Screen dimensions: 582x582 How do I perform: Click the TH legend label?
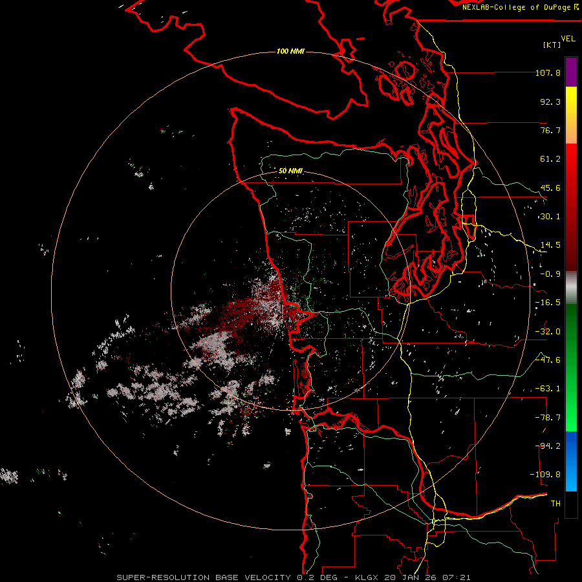point(555,504)
